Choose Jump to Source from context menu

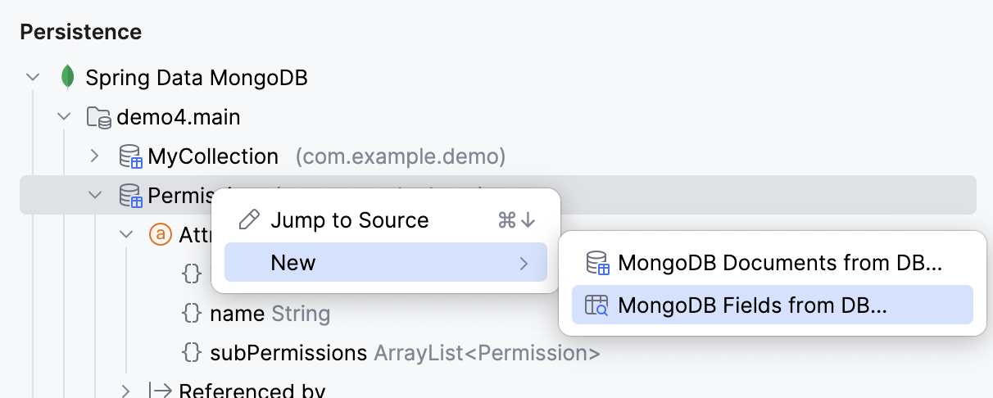coord(350,220)
